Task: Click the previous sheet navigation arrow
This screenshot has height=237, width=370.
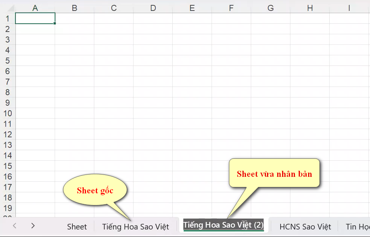Action: coord(14,226)
